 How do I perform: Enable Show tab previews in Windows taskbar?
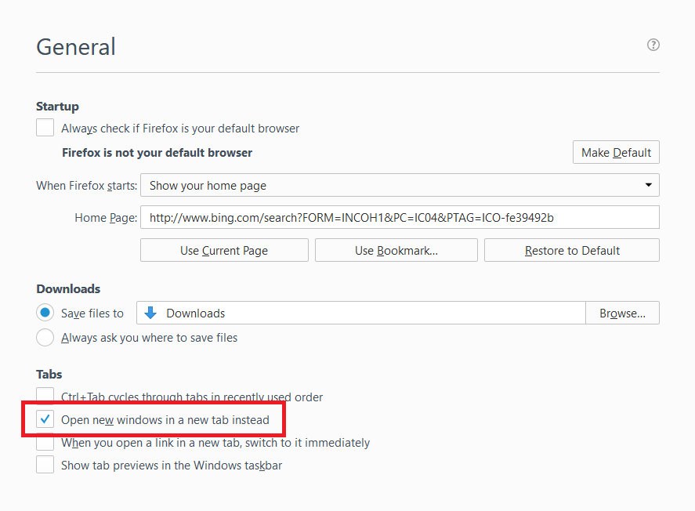point(45,466)
